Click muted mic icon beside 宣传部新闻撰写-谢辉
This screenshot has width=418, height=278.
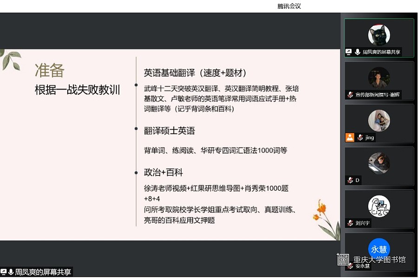coord(350,95)
